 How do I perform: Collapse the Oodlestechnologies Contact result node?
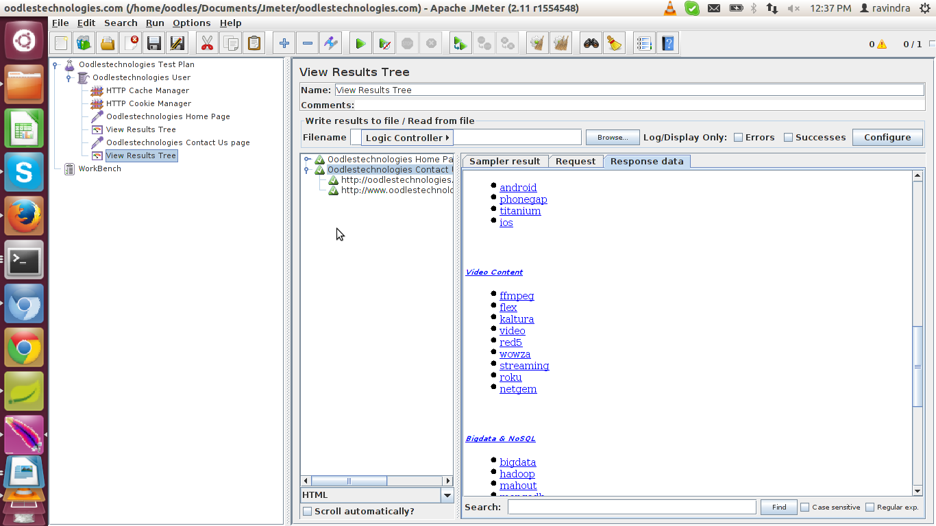point(308,170)
